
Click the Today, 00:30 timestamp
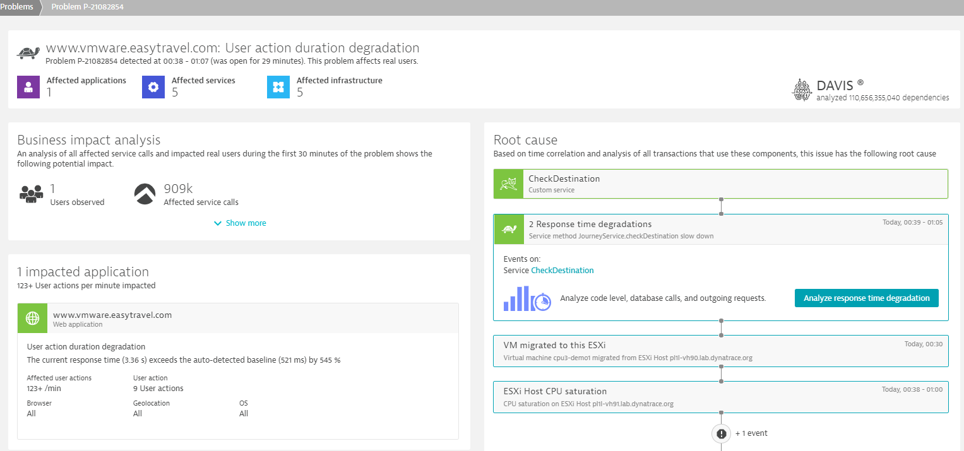924,344
